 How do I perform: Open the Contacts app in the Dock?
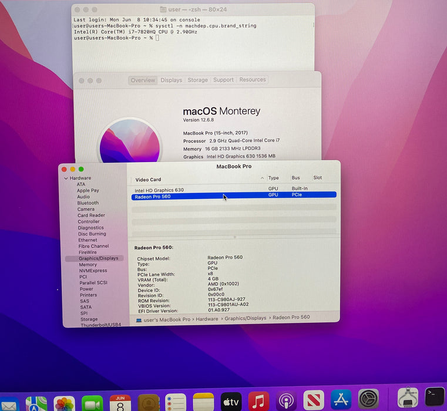(x=148, y=402)
